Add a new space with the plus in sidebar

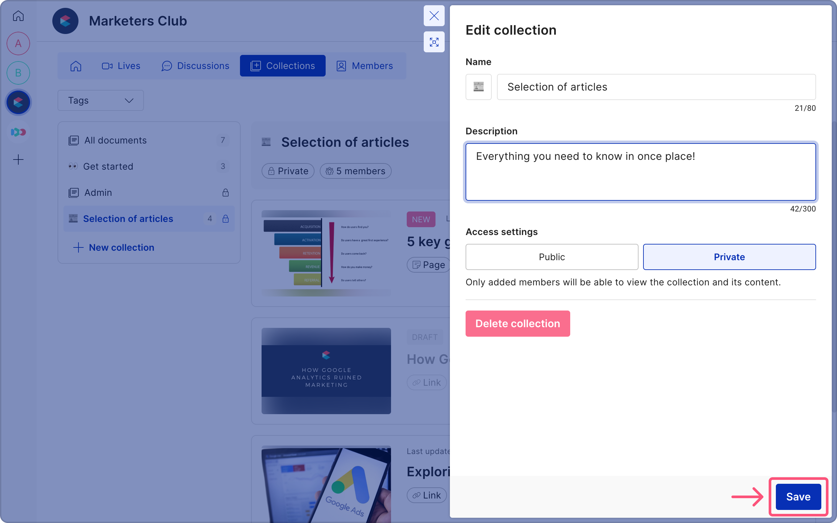(x=18, y=159)
